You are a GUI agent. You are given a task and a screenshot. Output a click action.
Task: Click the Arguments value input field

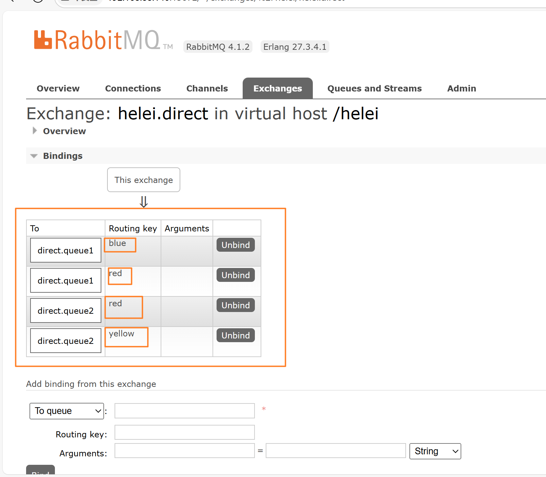pyautogui.click(x=336, y=451)
